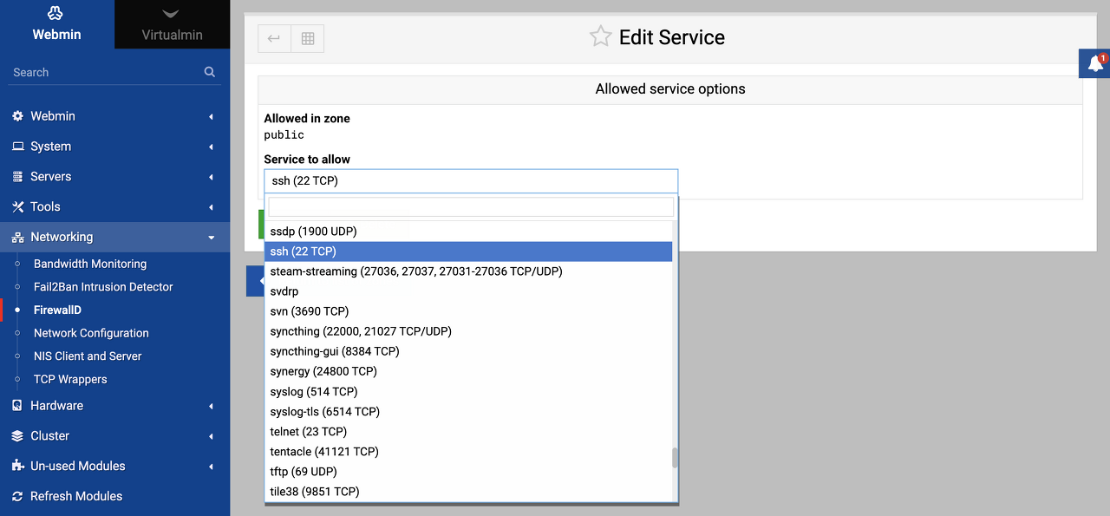The image size is (1110, 516).
Task: Select syslog-tls (6514 TCP) option
Action: pyautogui.click(x=468, y=412)
